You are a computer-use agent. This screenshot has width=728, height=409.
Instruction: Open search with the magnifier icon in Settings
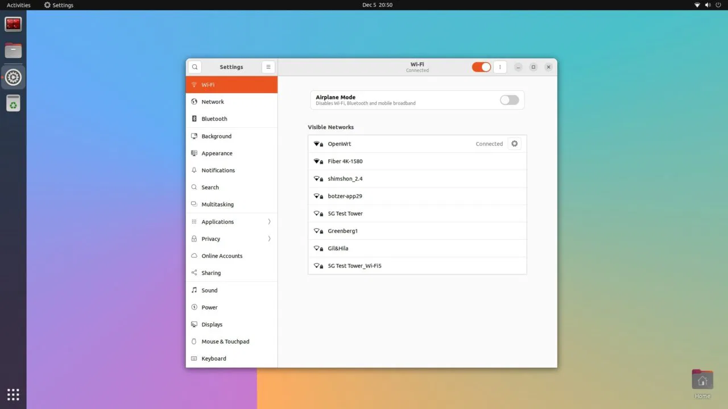coord(195,66)
